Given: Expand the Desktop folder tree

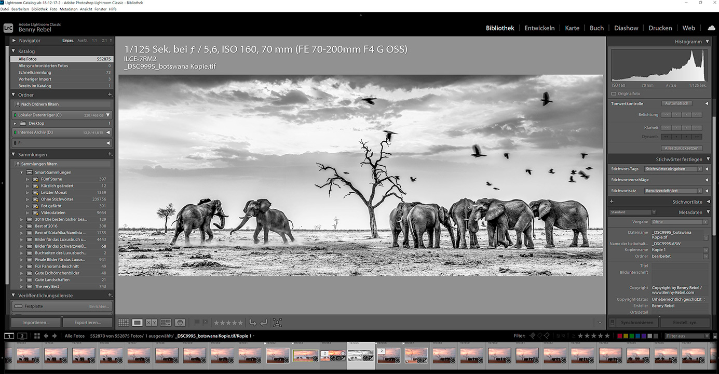Looking at the screenshot, I should (x=15, y=124).
